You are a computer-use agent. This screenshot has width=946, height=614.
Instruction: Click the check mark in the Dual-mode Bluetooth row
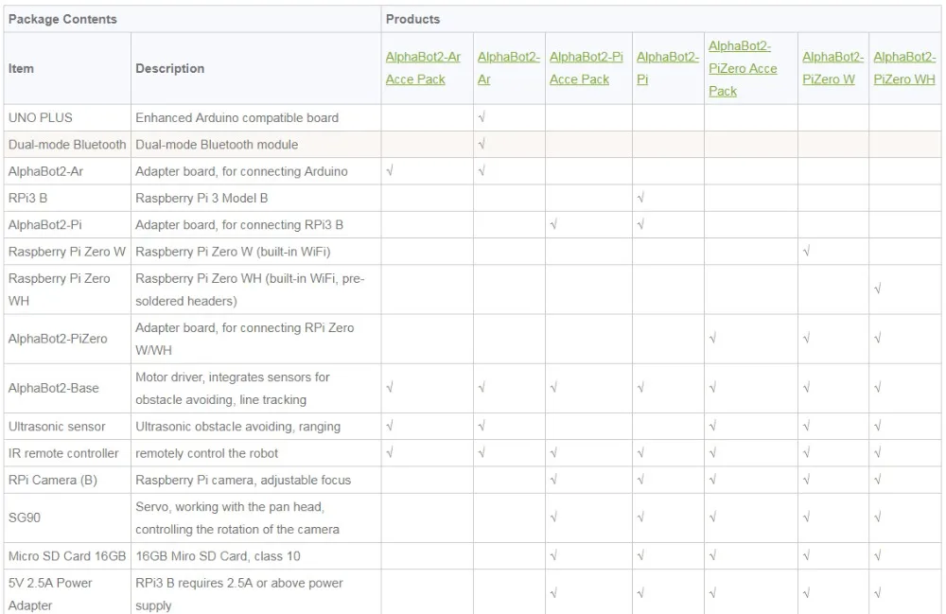click(x=482, y=144)
